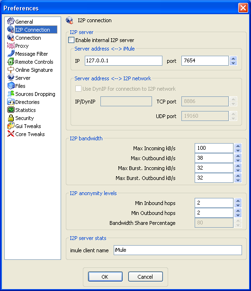
Task: Open Core Tweaks crossed-tools icon
Action: 10,134
